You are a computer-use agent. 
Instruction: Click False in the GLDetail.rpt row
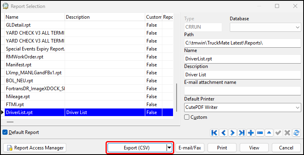click(x=154, y=25)
